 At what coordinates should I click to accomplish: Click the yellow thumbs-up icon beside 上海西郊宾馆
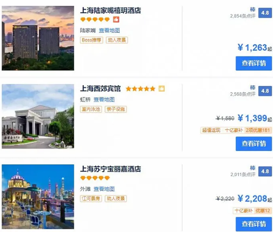tap(162, 89)
